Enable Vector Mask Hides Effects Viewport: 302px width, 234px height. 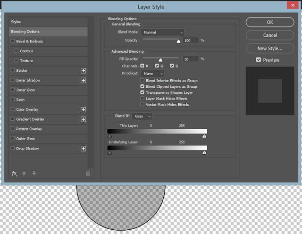click(143, 104)
